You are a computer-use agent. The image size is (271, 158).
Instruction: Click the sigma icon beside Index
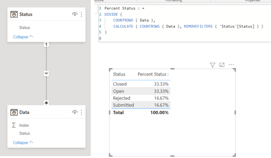click(14, 125)
